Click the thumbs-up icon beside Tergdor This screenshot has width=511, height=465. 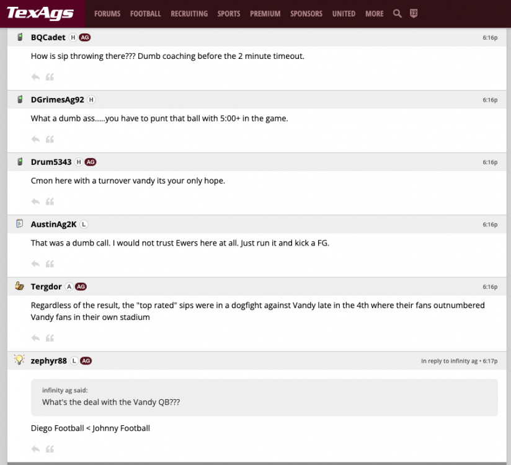coord(19,286)
